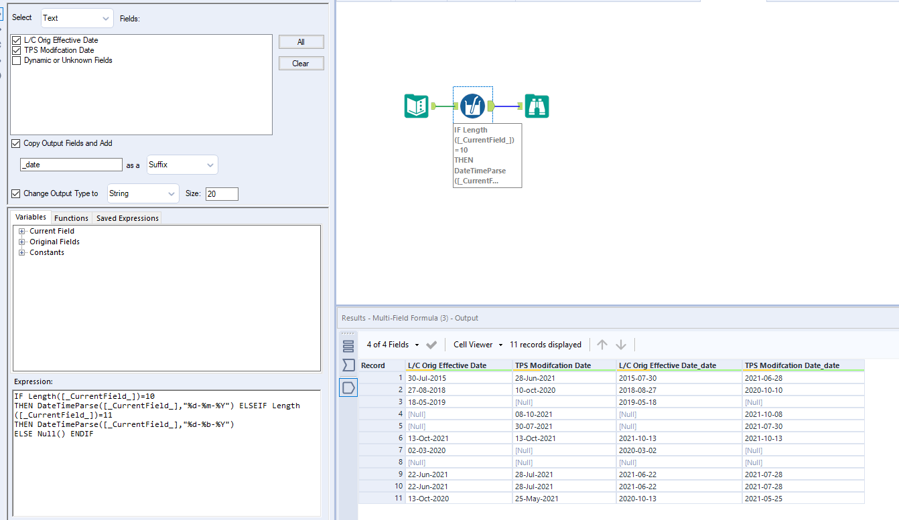Uncheck the L/C Orig Effective Date field
The image size is (899, 520).
pyautogui.click(x=16, y=40)
